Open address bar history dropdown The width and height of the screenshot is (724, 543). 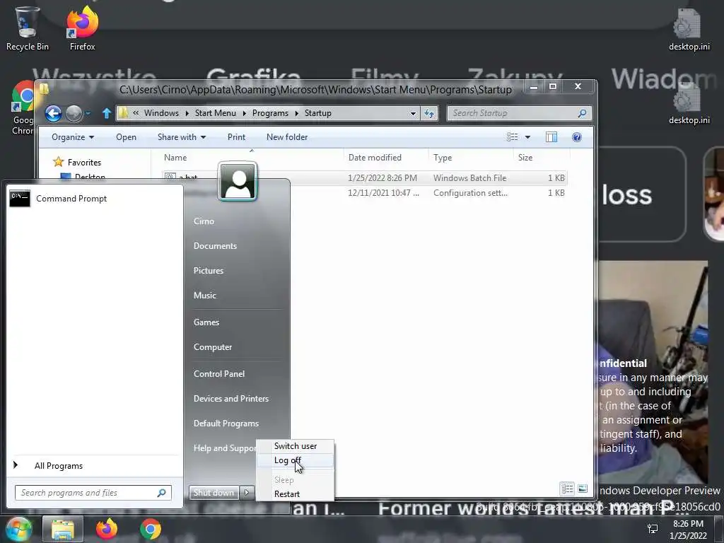pos(413,114)
